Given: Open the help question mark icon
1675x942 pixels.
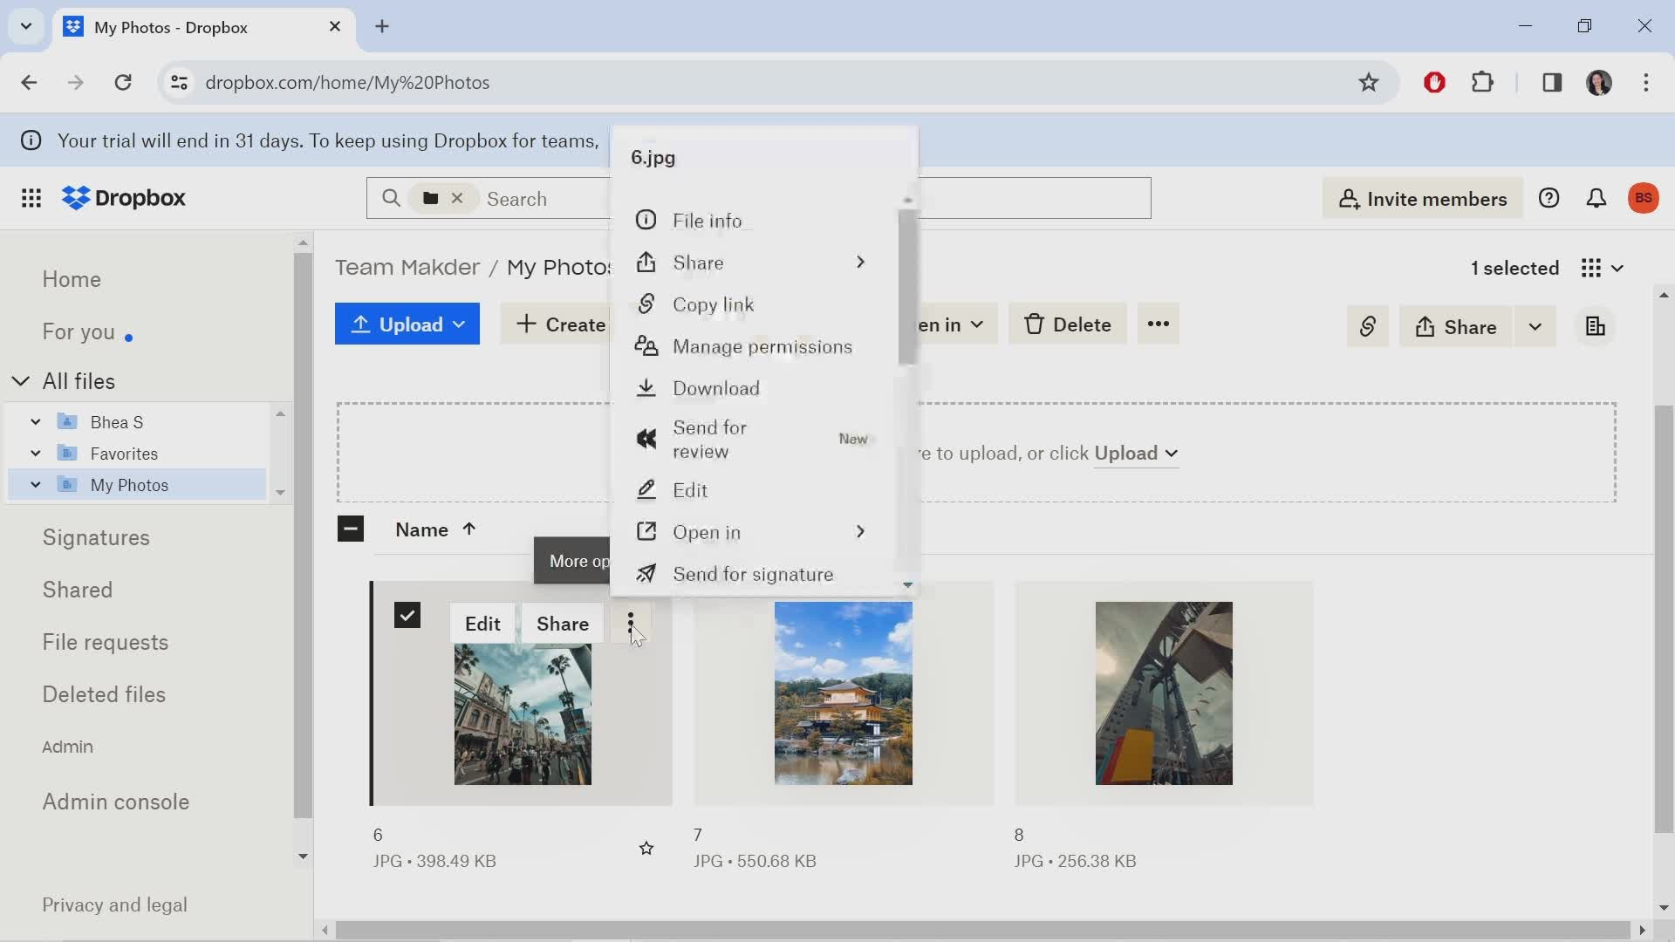Looking at the screenshot, I should [1549, 199].
